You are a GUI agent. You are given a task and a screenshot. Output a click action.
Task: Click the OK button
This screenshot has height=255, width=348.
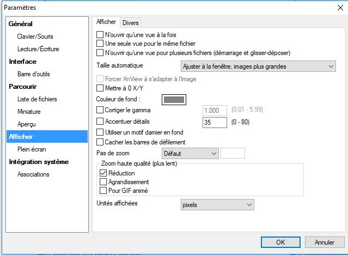(280, 242)
